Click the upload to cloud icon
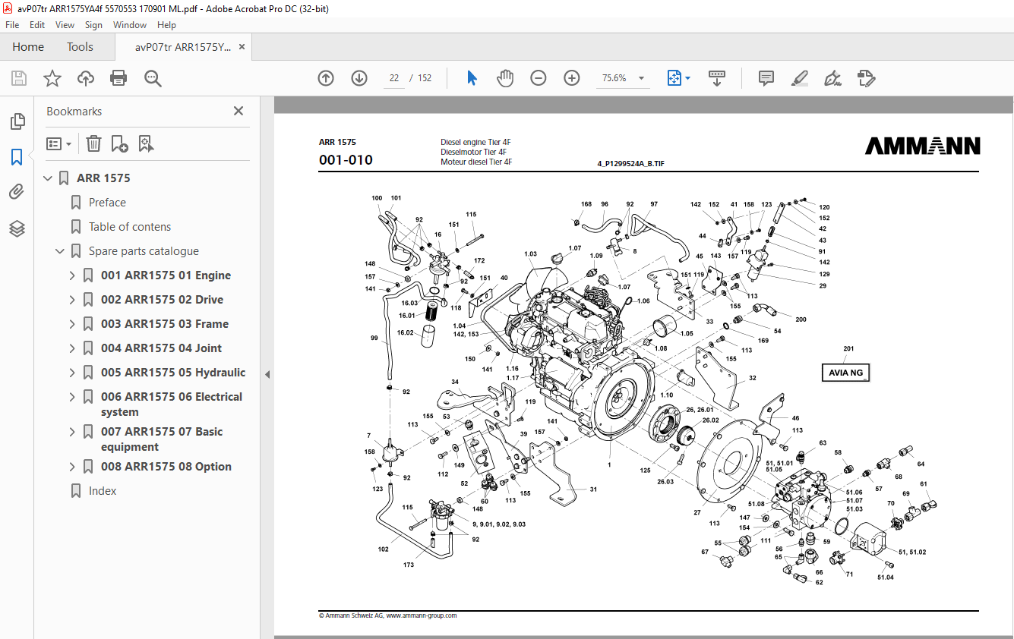Screen dimensions: 1014x639 pos(86,78)
